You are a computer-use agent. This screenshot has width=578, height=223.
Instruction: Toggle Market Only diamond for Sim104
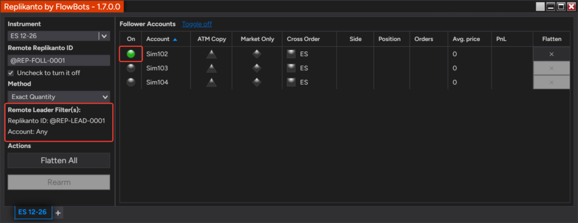pos(257,82)
